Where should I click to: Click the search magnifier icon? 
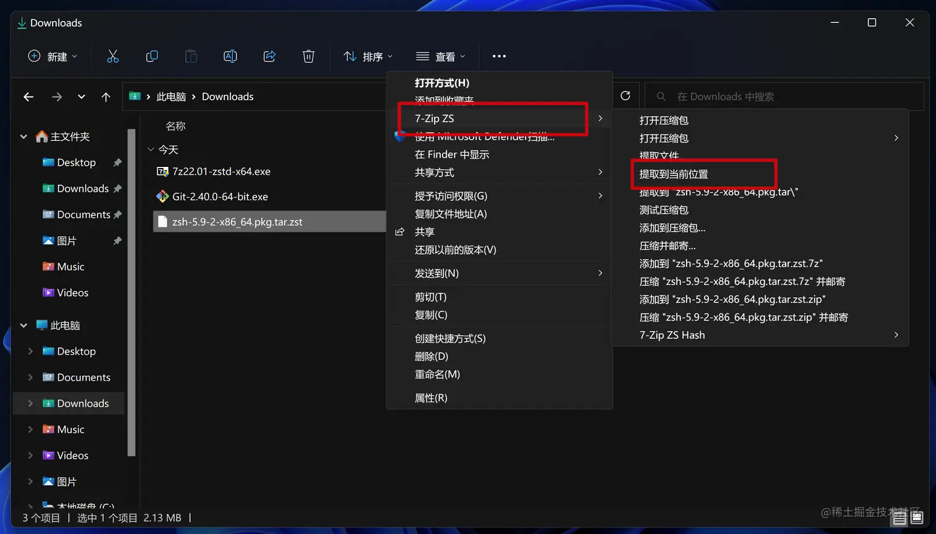coord(661,96)
